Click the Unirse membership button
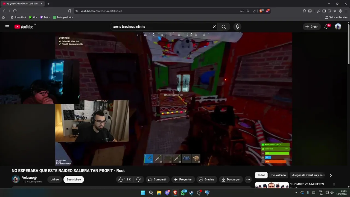 pos(54,179)
